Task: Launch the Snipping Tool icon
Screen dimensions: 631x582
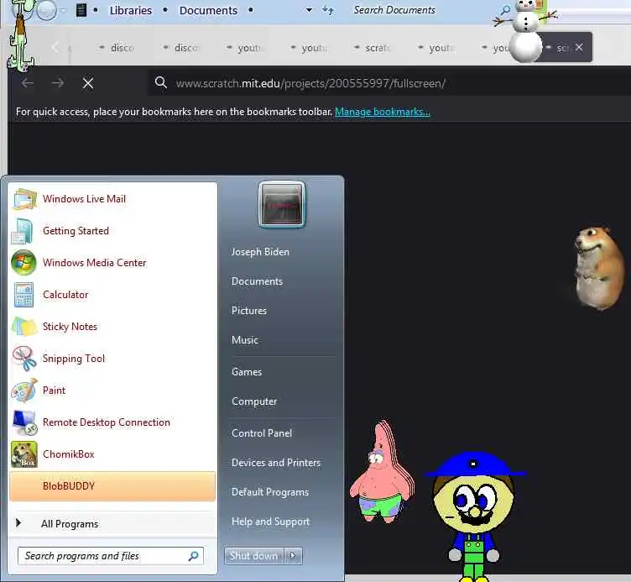Action: [x=23, y=359]
